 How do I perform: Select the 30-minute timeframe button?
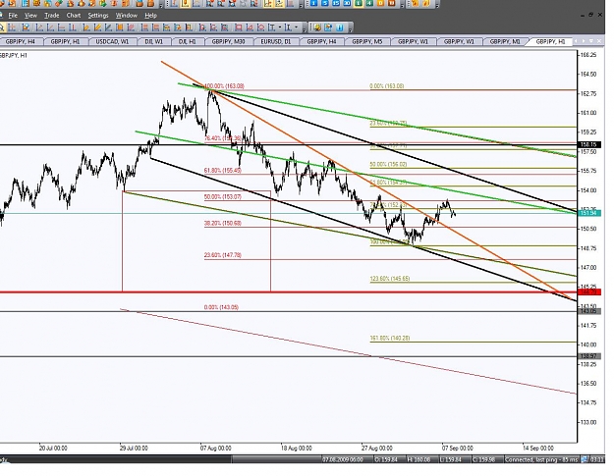point(347,3)
